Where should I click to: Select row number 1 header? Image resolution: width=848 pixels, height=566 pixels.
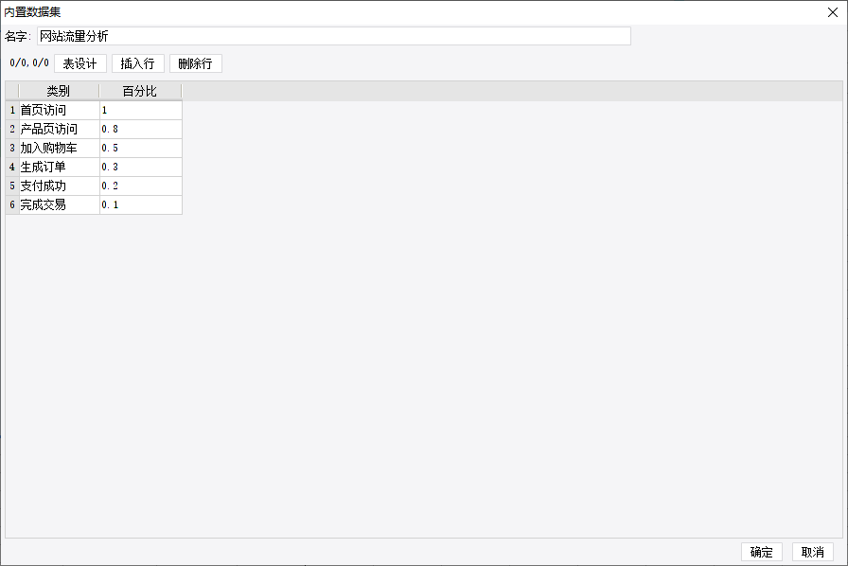coord(12,111)
